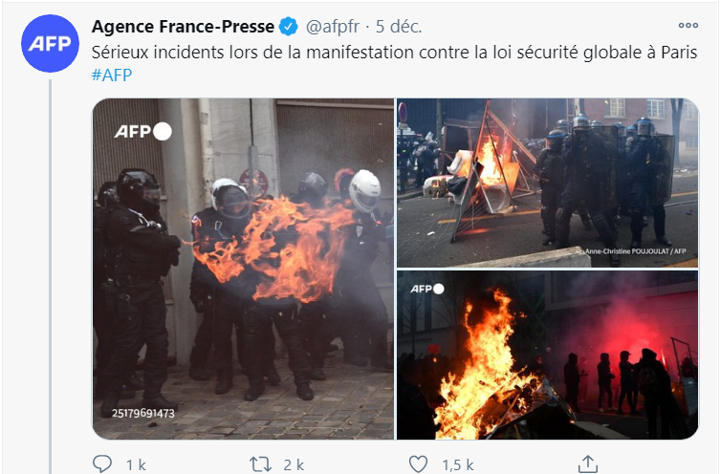Open the AFP profile avatar

50,44
